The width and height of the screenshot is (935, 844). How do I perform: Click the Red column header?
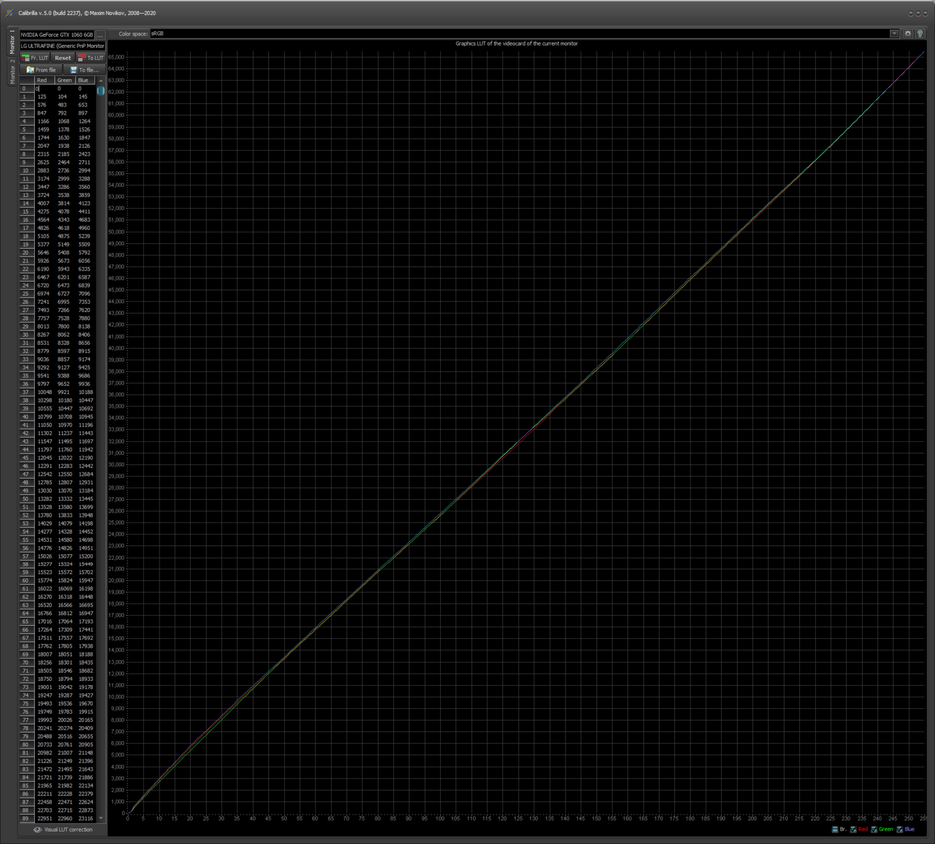pos(44,80)
